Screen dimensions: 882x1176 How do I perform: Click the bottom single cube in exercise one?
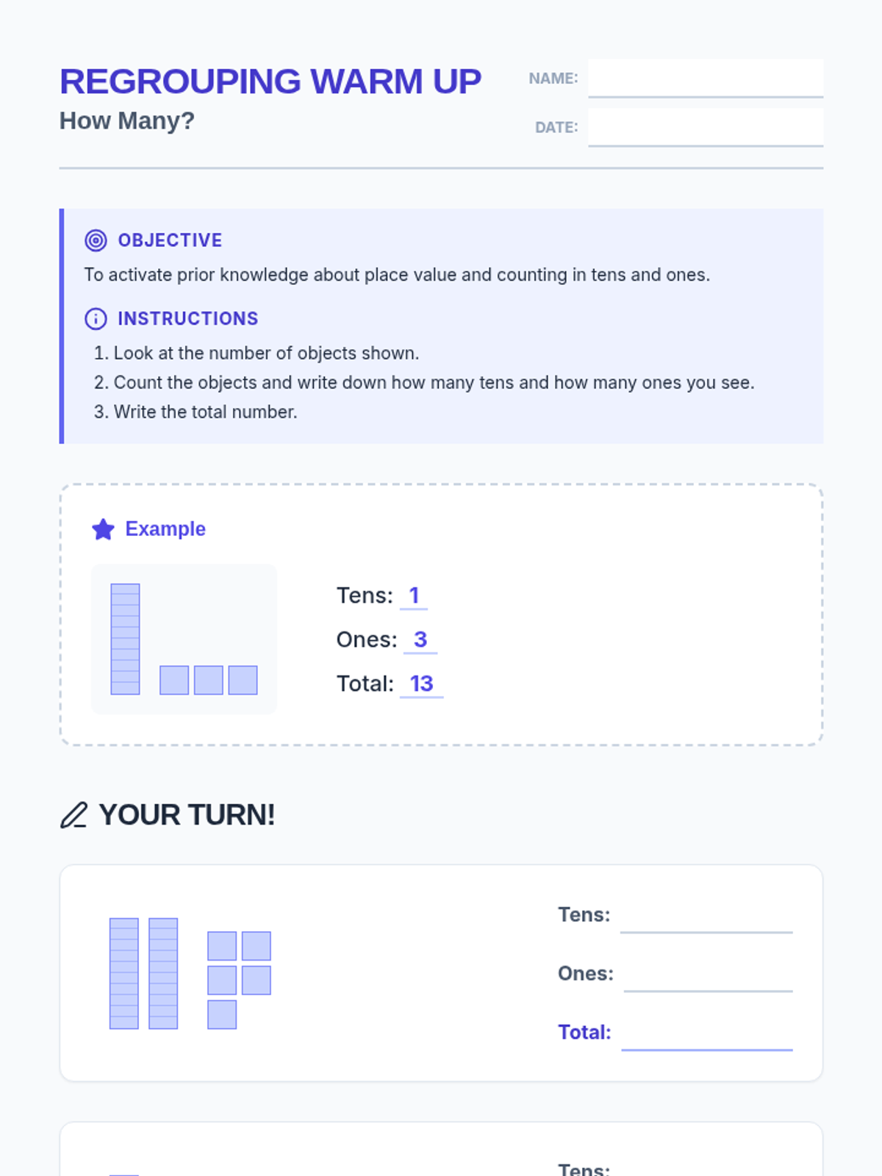pos(222,1014)
